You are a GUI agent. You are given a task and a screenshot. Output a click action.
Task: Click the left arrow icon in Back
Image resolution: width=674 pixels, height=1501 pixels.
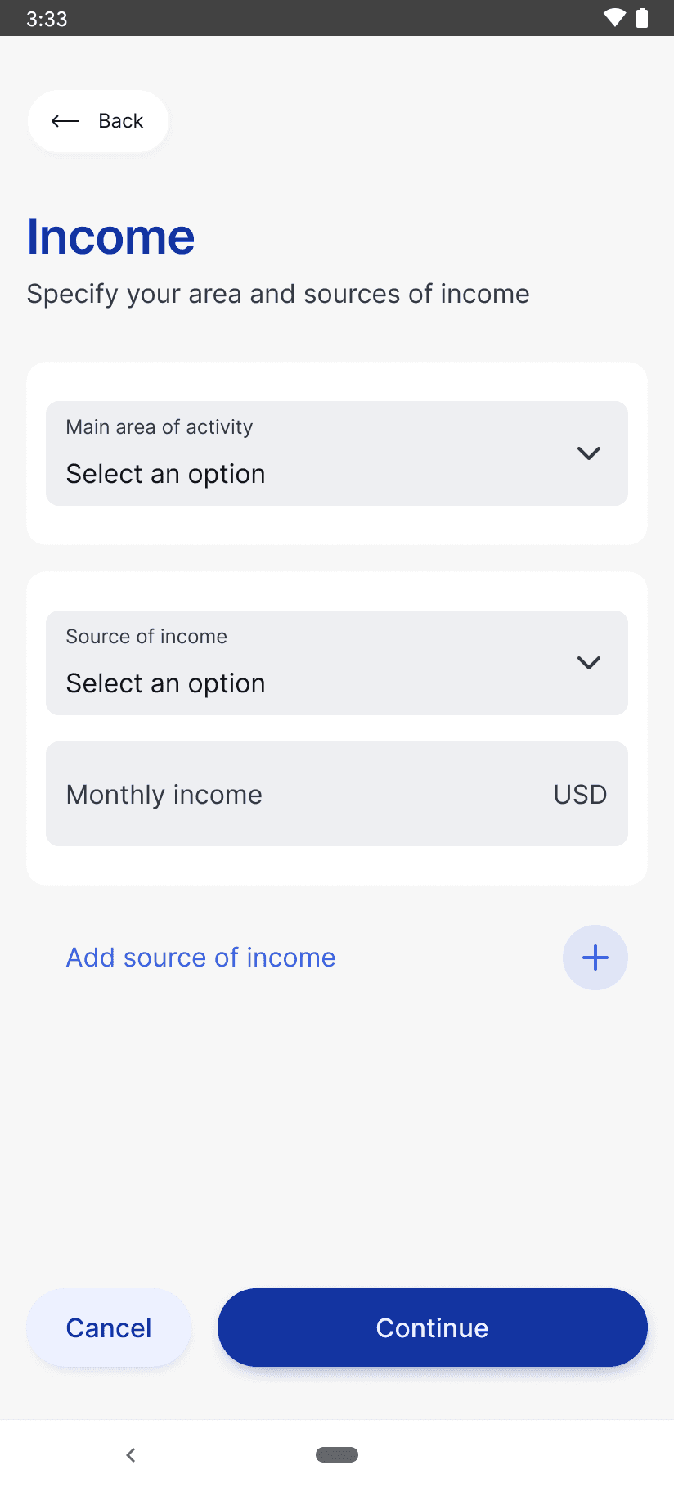tap(65, 121)
